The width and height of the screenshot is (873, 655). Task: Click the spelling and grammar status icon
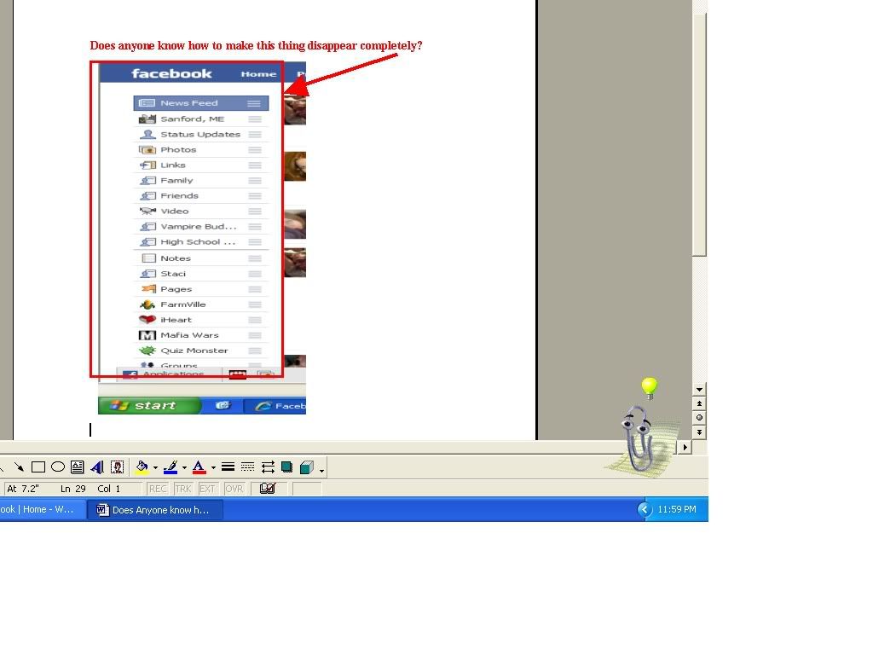pos(268,489)
